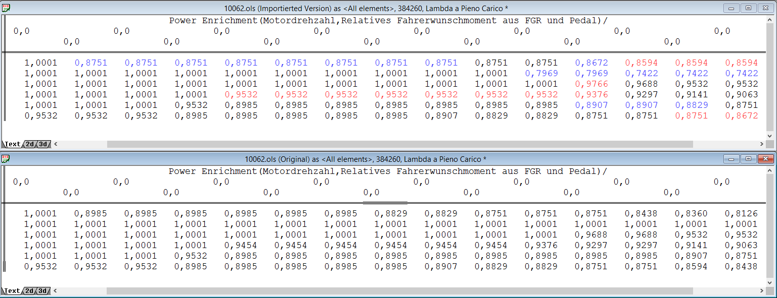
Task: Select the Text tab in the Importierted Version window
Action: click(x=13, y=144)
